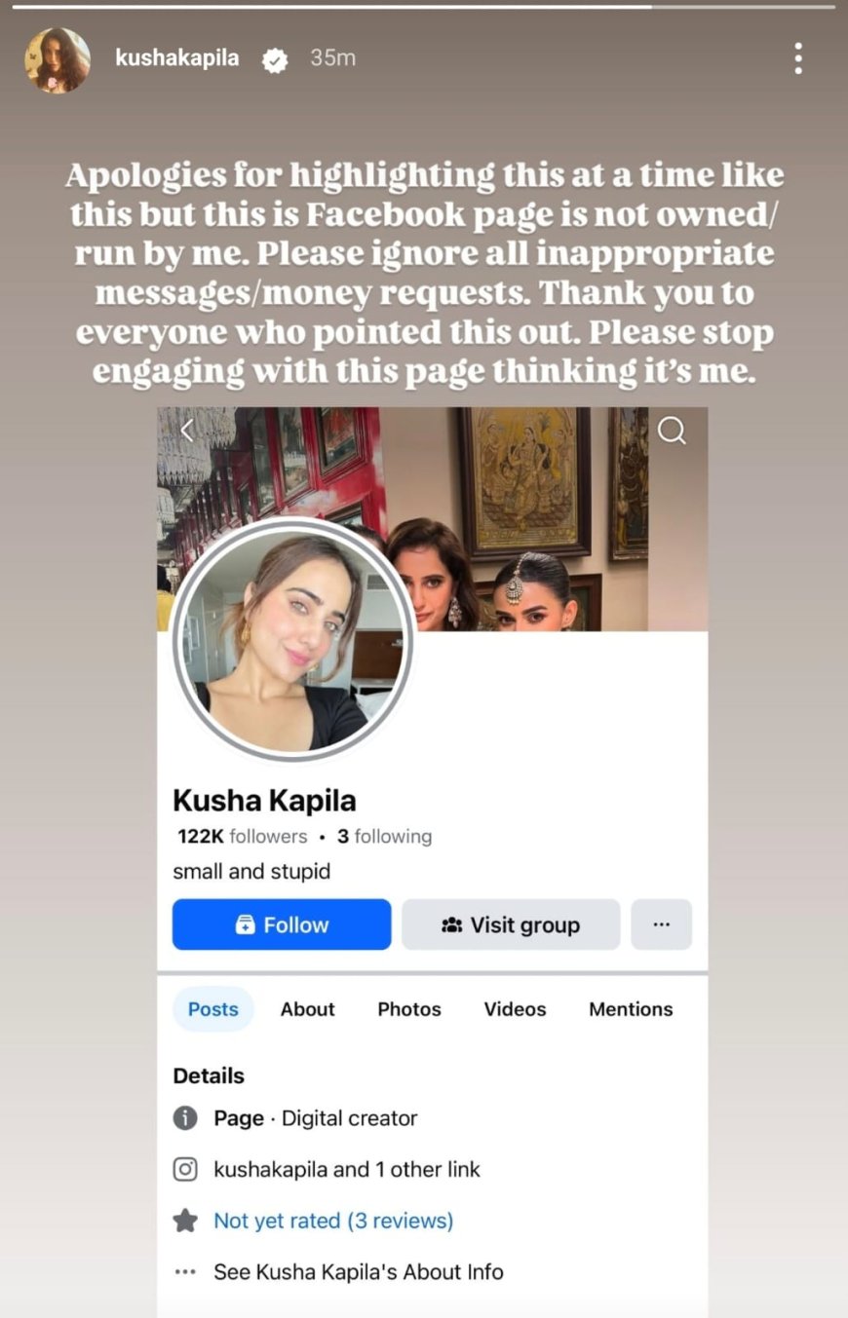Screen dimensions: 848x1318
Task: Open the more options ellipsis button
Action: (662, 924)
